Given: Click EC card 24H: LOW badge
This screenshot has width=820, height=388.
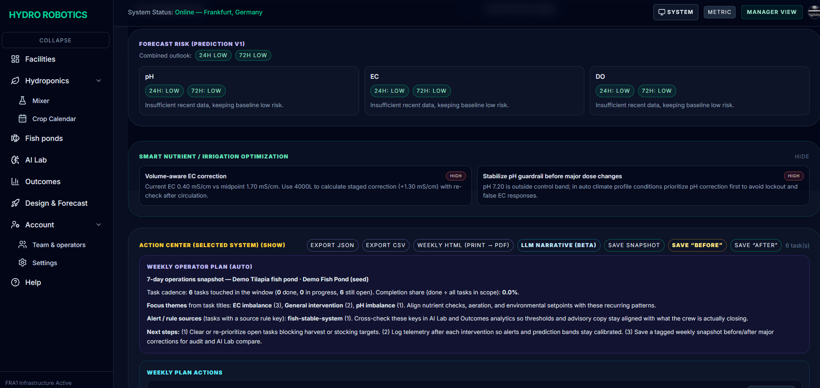Looking at the screenshot, I should tap(390, 91).
